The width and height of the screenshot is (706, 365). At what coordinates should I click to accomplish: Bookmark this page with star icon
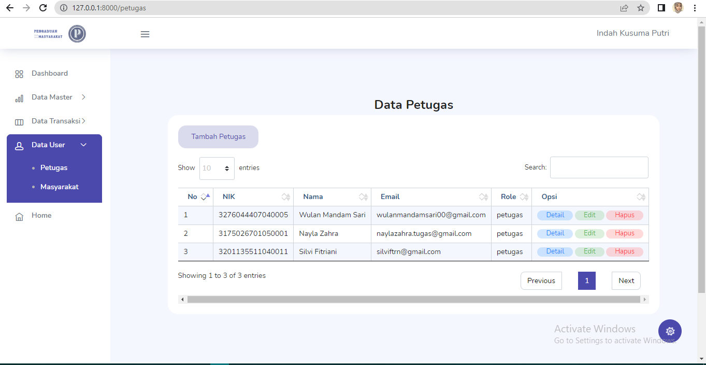641,8
